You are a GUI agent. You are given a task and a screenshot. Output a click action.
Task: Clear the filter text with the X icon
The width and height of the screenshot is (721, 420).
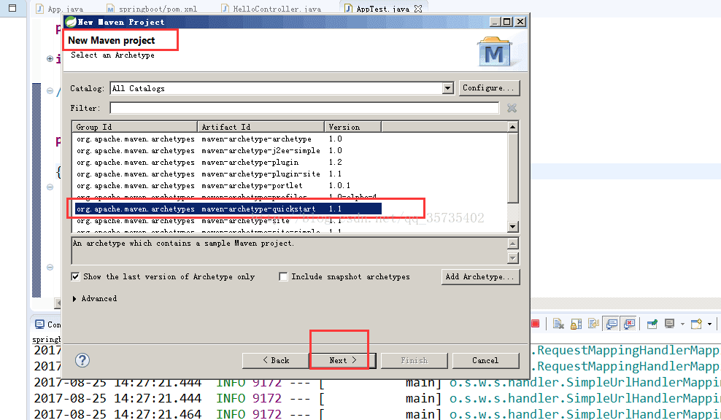coord(512,108)
